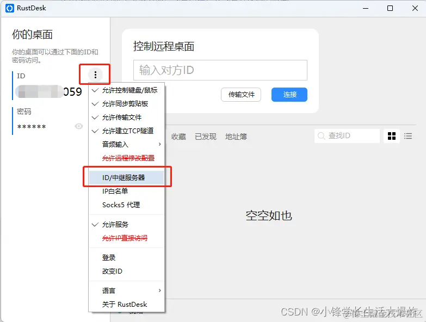Switch to list view of peers
The width and height of the screenshot is (426, 322).
click(x=408, y=136)
